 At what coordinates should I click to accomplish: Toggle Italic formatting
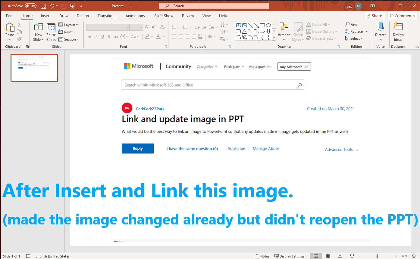tap(96, 37)
